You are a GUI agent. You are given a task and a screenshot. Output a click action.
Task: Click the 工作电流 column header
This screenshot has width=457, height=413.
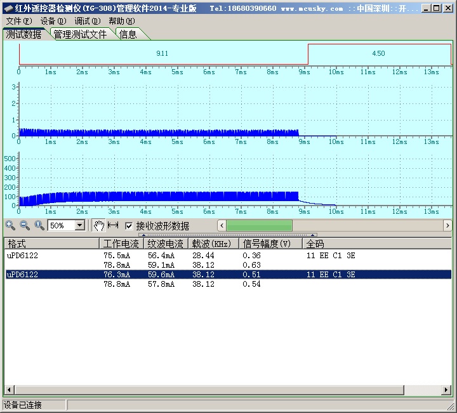pos(121,244)
